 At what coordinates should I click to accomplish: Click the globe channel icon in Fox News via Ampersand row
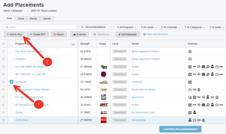pos(190,51)
